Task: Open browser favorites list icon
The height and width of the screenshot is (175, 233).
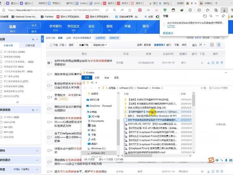Action: click(x=208, y=10)
